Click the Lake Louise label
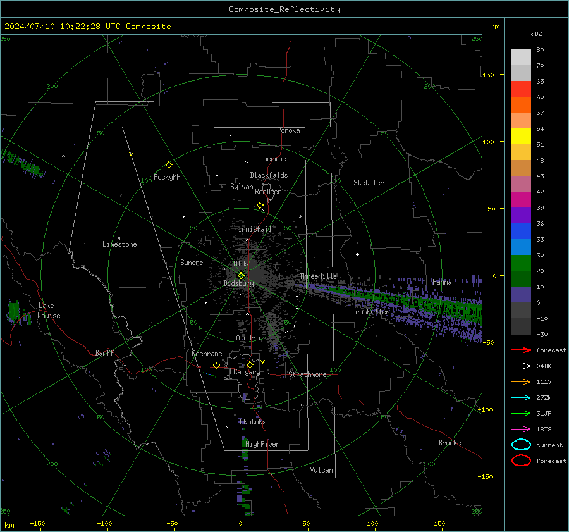 (49, 311)
